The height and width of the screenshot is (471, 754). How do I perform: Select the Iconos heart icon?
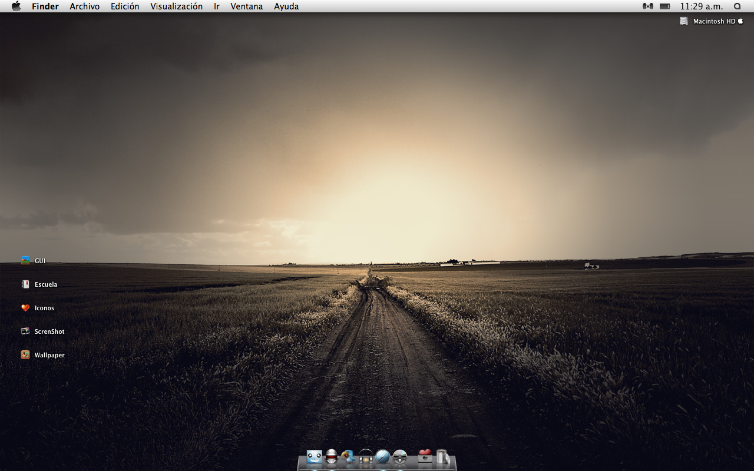coord(25,308)
